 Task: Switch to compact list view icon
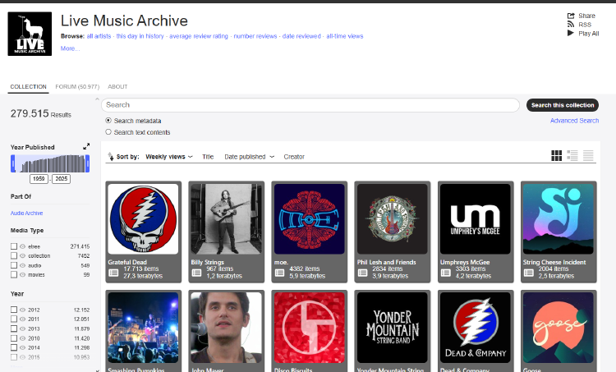[x=588, y=155]
